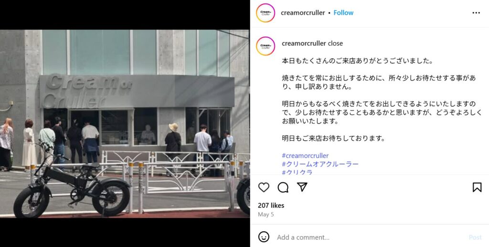Like the post with the heart icon
This screenshot has width=489, height=247.
click(x=264, y=187)
